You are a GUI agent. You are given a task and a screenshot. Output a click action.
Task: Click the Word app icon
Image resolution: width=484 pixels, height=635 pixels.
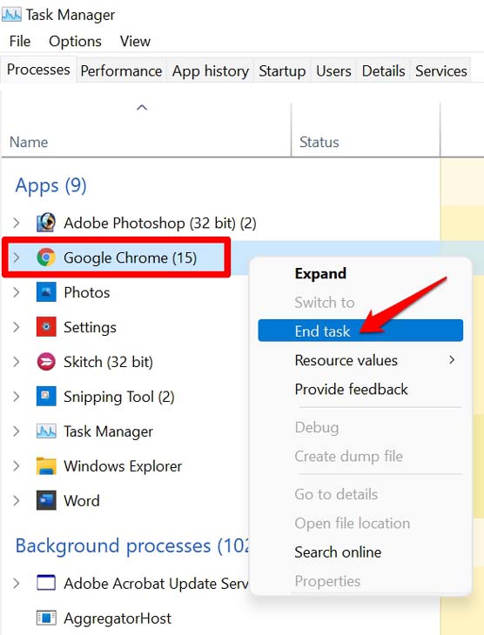(x=46, y=501)
